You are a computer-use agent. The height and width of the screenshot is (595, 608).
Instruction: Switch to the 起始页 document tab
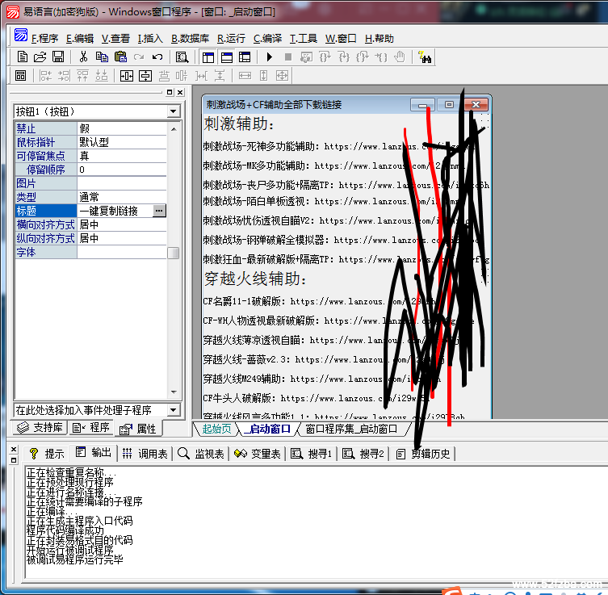coord(216,429)
